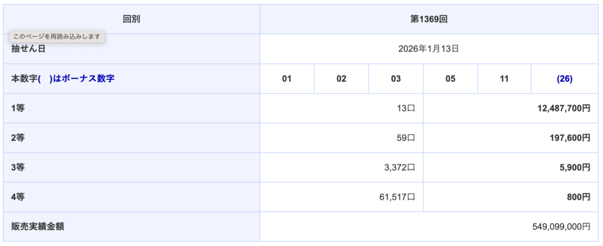The width and height of the screenshot is (603, 246).
Task: Select winning number 11
Action: 504,79
